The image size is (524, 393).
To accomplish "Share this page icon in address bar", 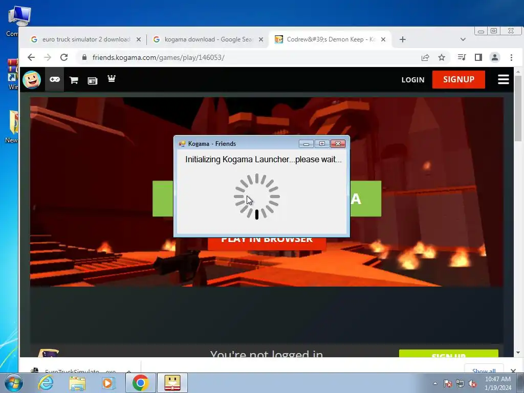I will pos(425,57).
